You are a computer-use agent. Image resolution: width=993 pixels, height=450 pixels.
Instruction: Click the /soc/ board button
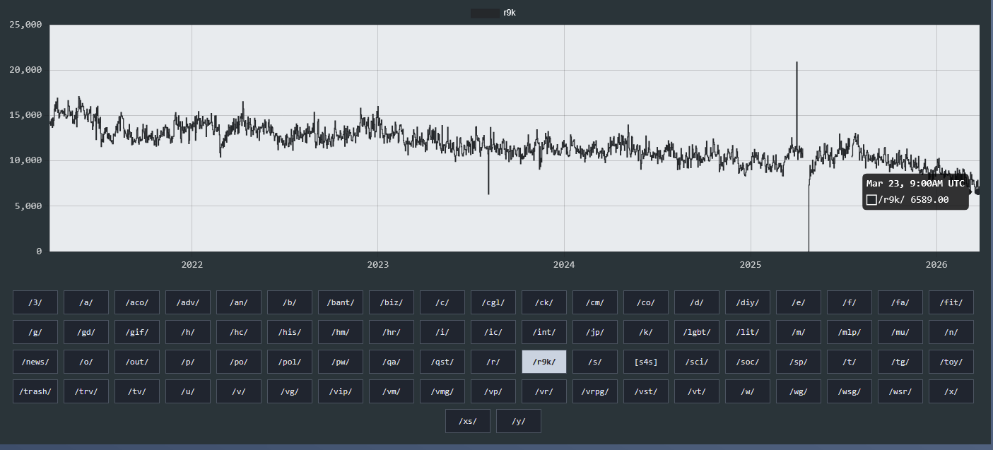(748, 362)
